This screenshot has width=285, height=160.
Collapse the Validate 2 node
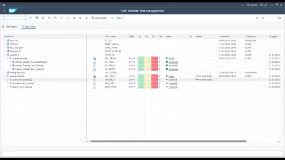[5, 55]
